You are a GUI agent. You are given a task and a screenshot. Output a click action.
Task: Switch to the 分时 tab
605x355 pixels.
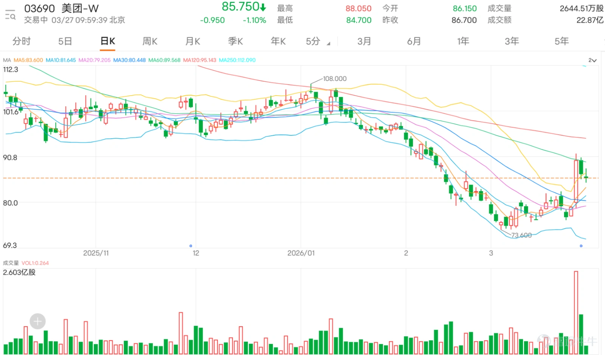[x=22, y=41]
